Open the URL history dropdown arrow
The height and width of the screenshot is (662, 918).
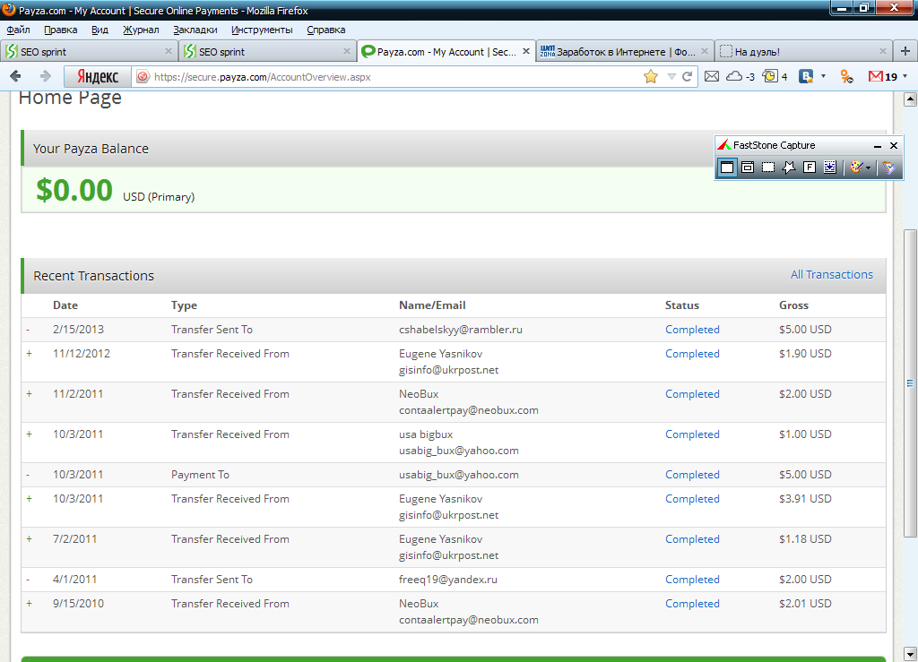tap(671, 77)
